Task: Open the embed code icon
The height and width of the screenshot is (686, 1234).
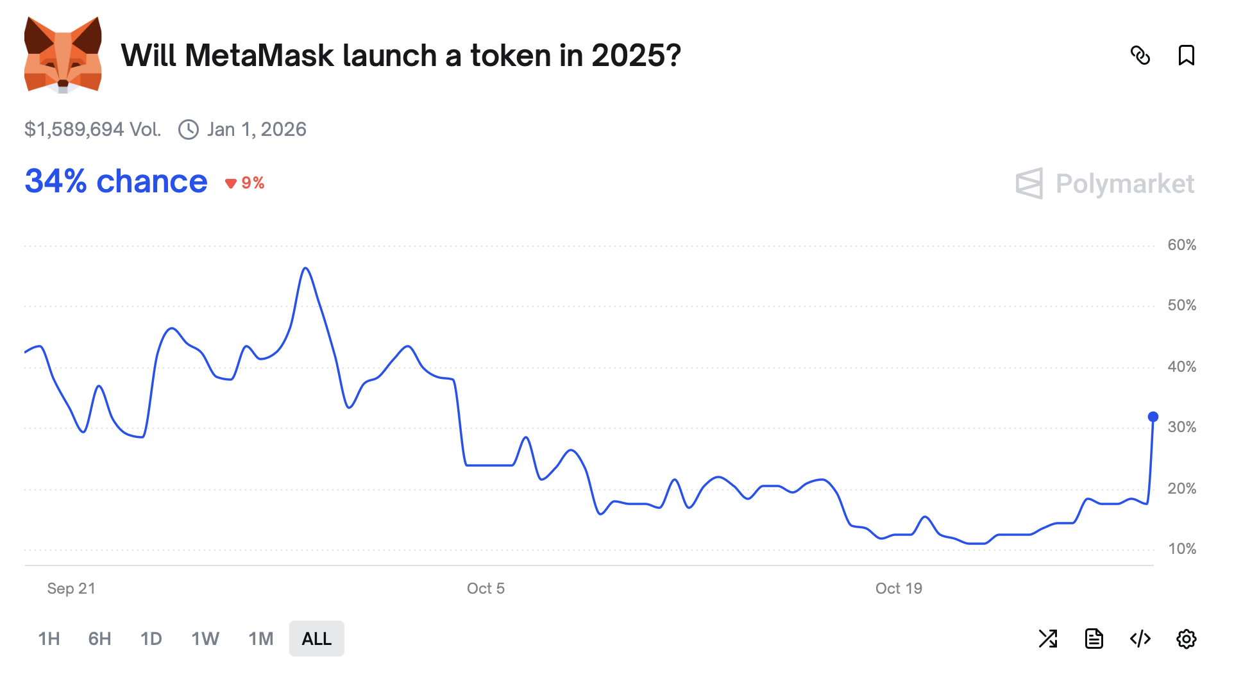Action: pos(1140,639)
